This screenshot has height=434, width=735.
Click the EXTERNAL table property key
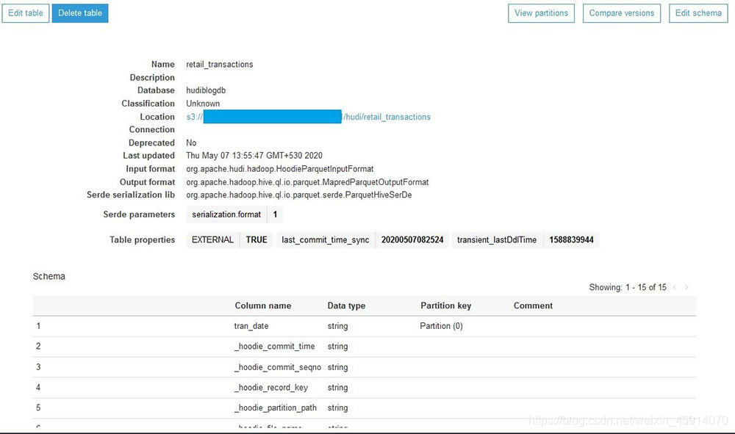[x=213, y=239]
